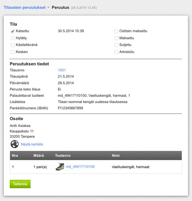Click the breadcrumb separator arrow icon
This screenshot has width=192, height=201.
pos(48,7)
